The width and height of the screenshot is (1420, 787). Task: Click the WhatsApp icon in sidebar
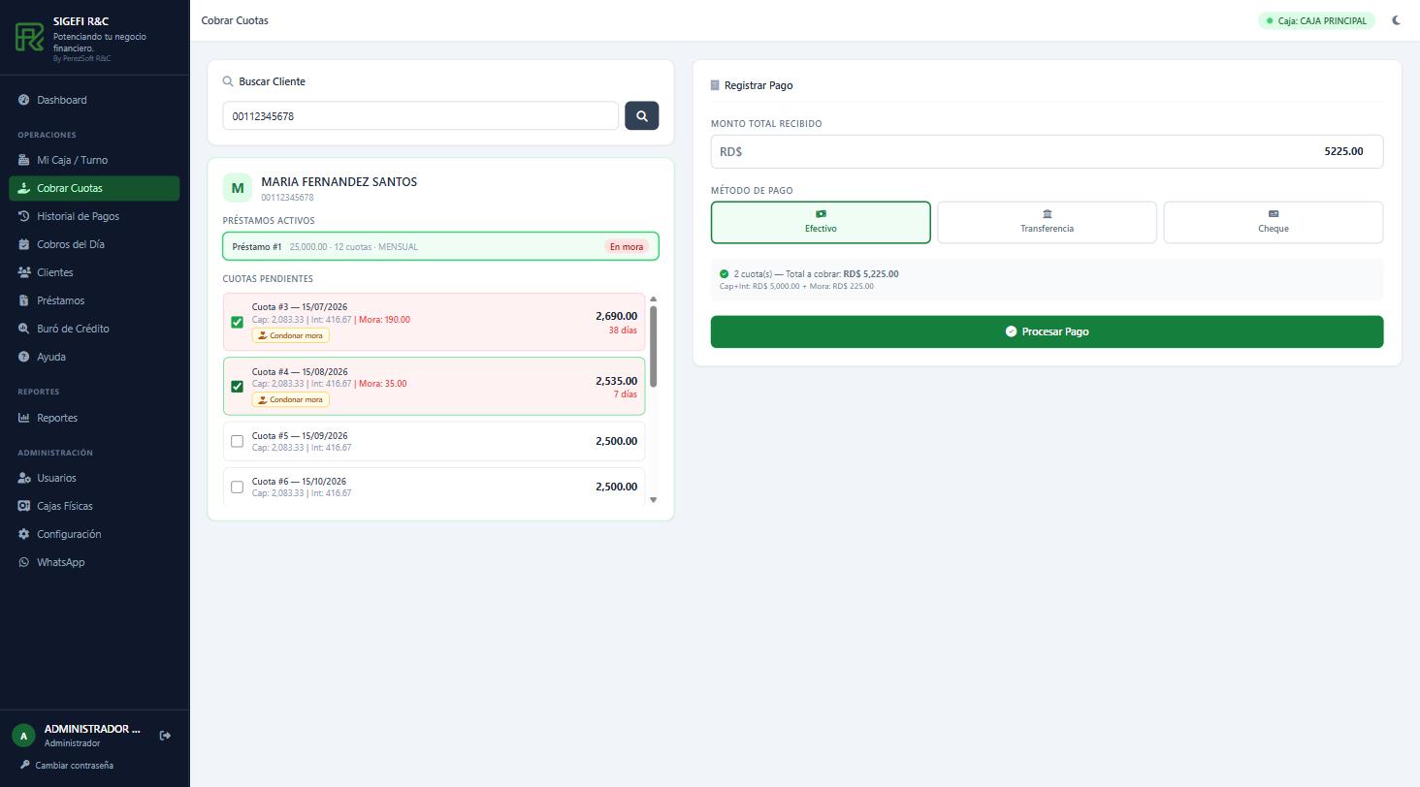click(x=24, y=562)
